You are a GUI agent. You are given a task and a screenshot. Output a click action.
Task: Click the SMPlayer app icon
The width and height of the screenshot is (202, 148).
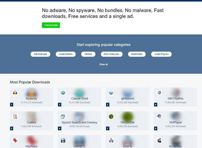[159, 116]
